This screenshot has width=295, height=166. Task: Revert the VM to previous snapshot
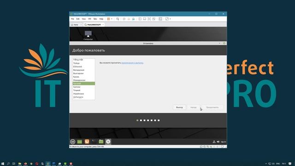click(x=129, y=19)
